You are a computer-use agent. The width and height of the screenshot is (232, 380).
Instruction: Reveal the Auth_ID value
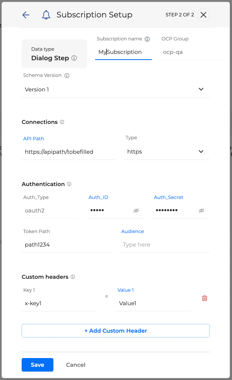click(x=136, y=211)
